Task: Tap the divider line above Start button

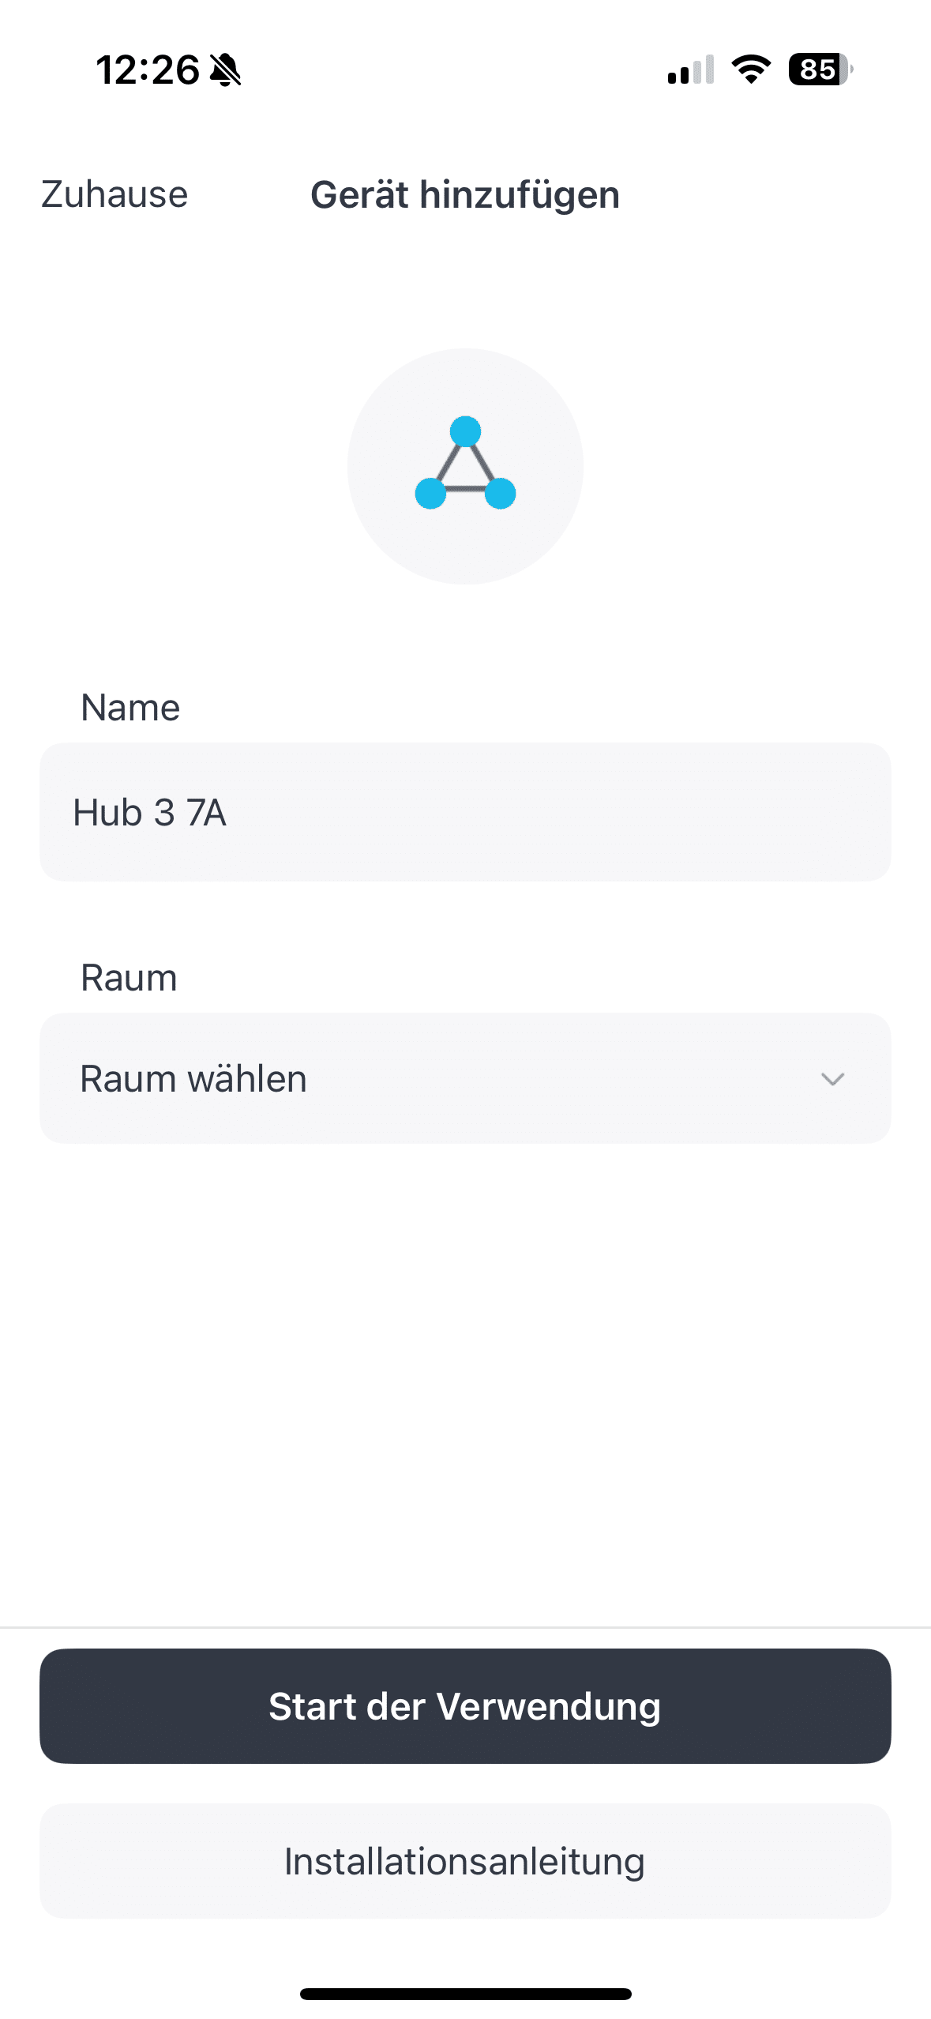Action: click(x=465, y=1627)
